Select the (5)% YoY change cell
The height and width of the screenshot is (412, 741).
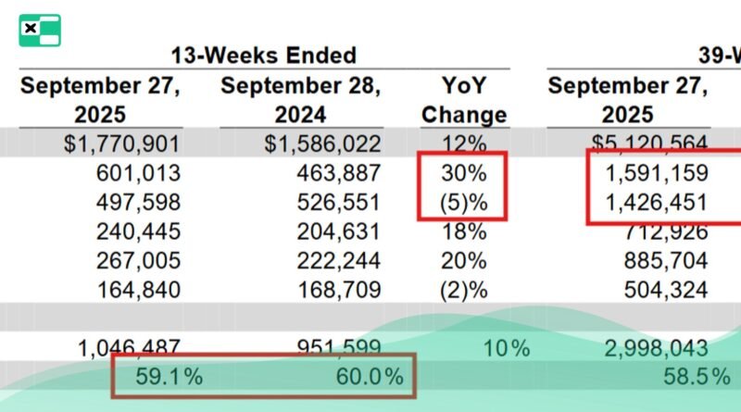coord(464,202)
